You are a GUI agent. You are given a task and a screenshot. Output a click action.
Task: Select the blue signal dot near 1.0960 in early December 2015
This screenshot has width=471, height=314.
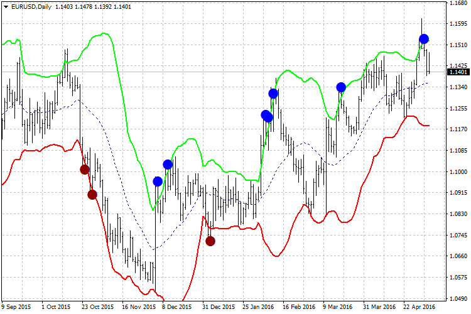(x=158, y=181)
